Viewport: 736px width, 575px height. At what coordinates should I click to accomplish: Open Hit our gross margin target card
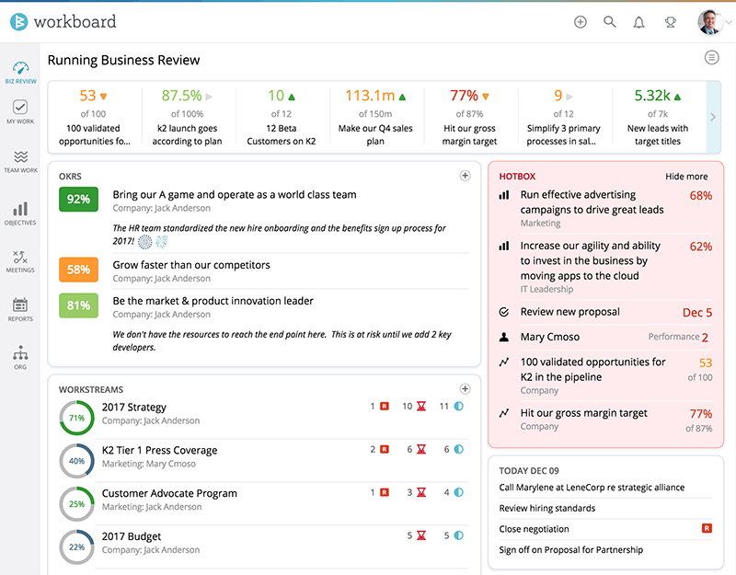click(469, 118)
